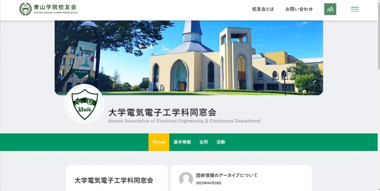
Task: Click the campus chapel banner image
Action: (x=189, y=57)
